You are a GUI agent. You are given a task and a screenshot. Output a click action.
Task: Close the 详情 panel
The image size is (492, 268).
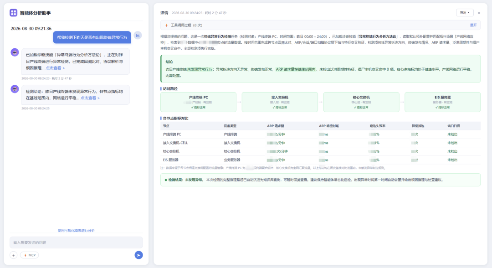(x=479, y=13)
